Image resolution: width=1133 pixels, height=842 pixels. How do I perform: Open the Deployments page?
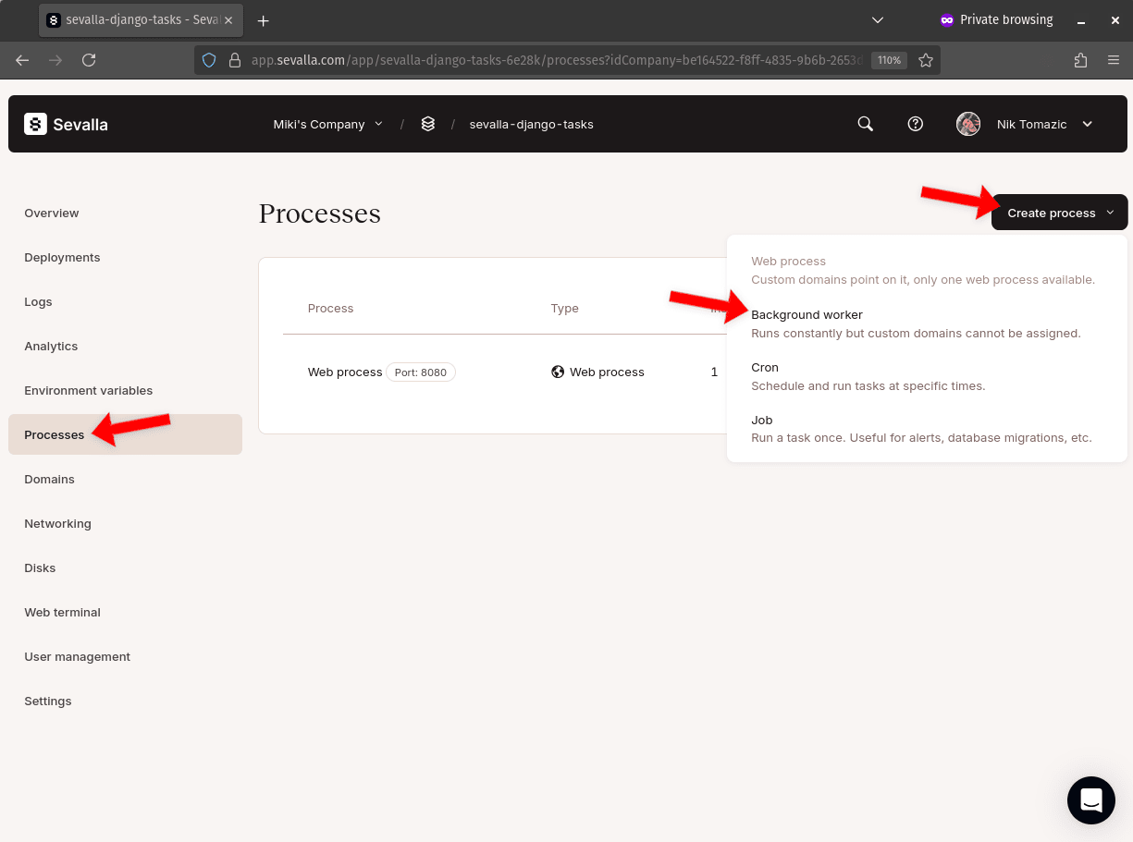click(x=62, y=258)
